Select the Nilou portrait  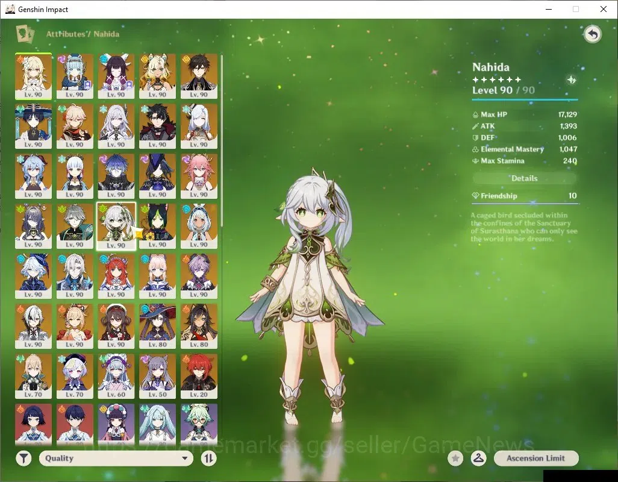tap(116, 277)
